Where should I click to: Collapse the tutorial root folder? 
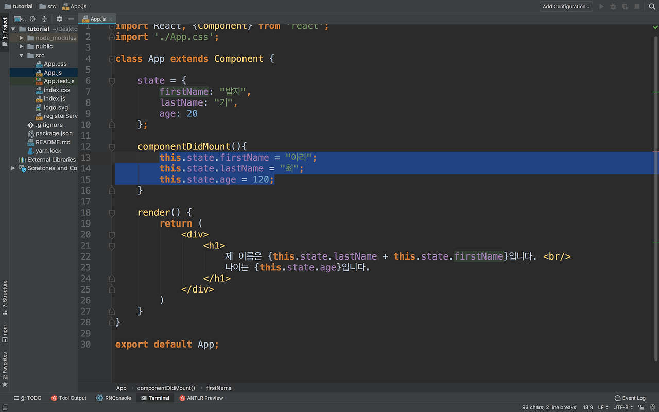pos(13,29)
